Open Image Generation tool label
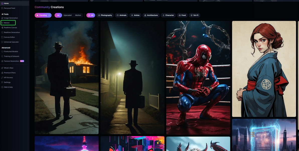The width and height of the screenshot is (299, 151). click(11, 18)
